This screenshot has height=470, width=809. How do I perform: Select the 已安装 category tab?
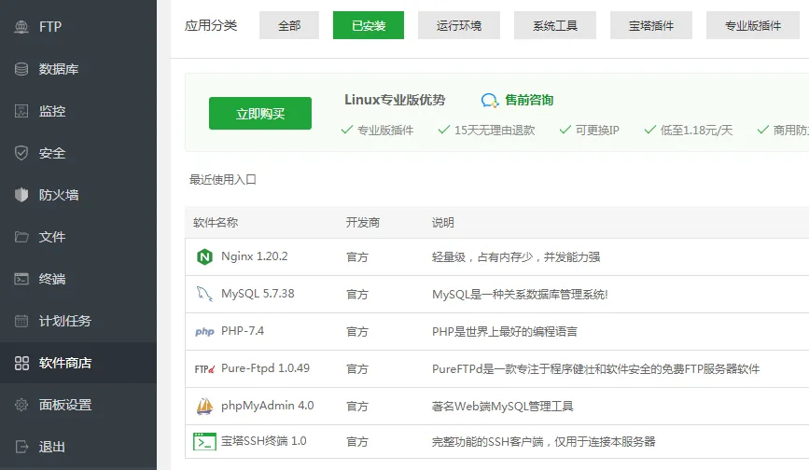pyautogui.click(x=368, y=26)
